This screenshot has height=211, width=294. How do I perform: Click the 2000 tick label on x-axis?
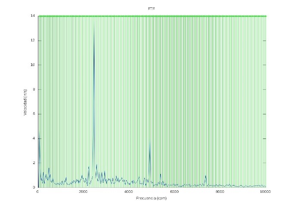click(83, 192)
